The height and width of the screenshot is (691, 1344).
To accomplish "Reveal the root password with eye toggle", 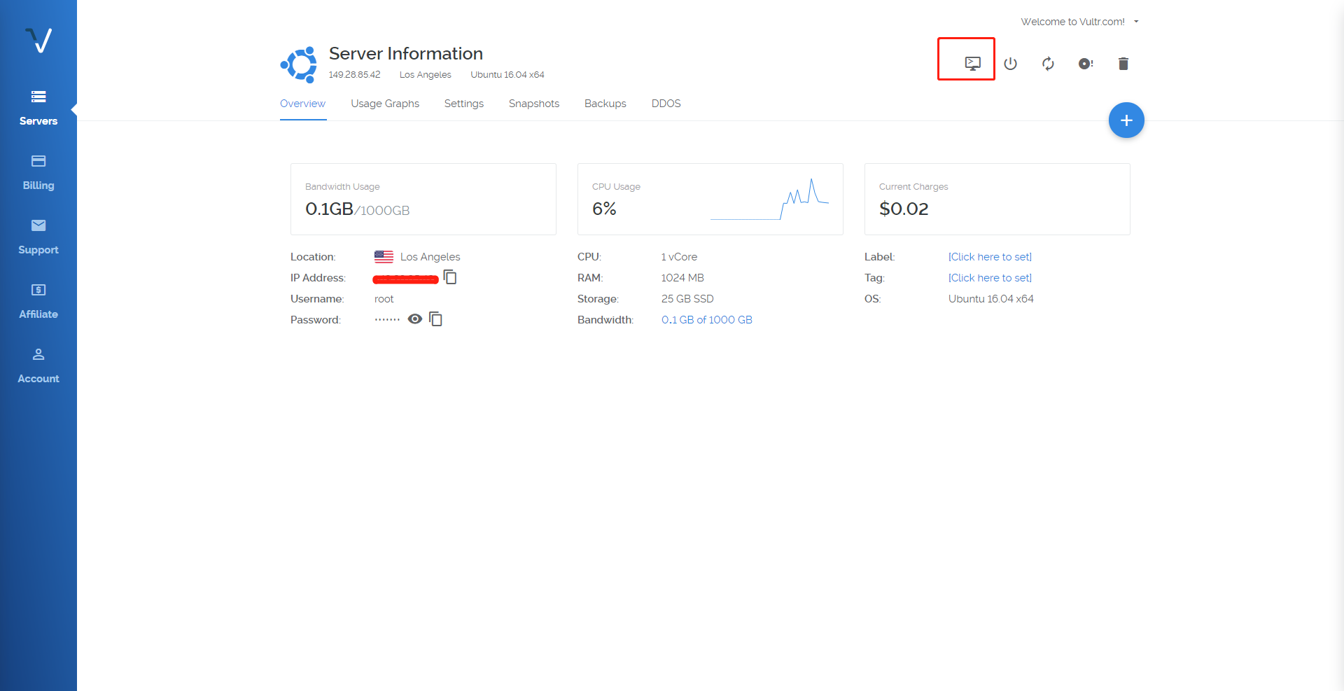I will click(x=415, y=319).
